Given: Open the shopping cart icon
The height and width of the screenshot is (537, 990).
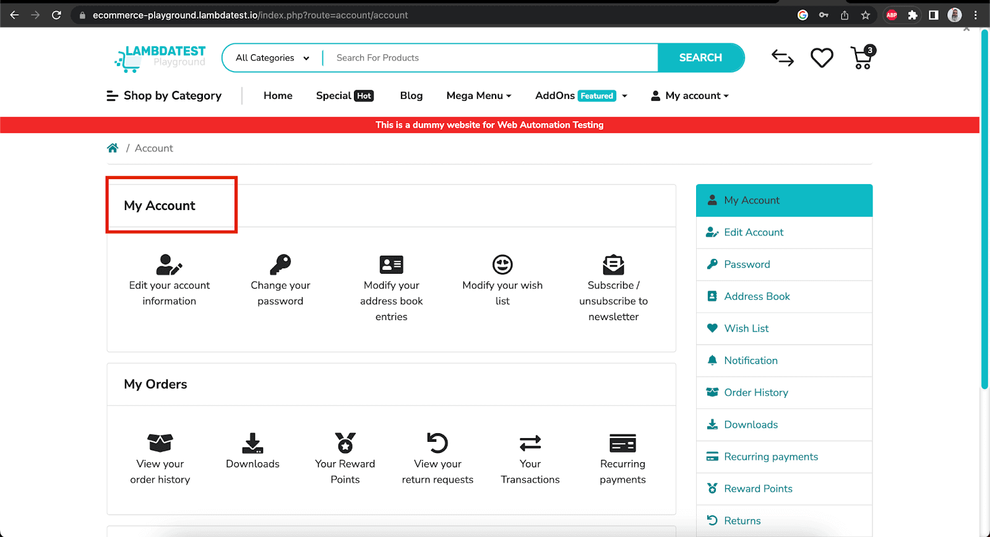Looking at the screenshot, I should tap(862, 58).
